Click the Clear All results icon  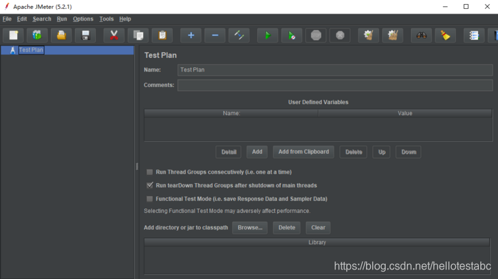coord(393,35)
